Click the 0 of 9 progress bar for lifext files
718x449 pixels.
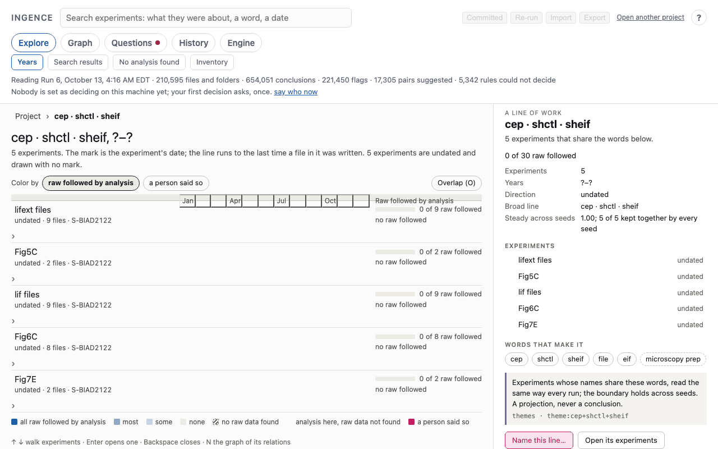395,209
